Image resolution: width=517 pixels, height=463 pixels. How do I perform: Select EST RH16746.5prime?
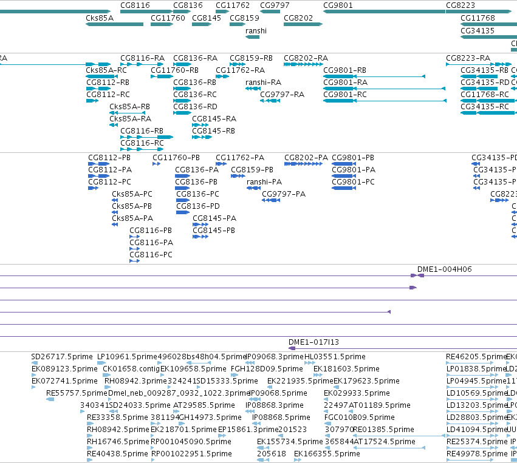(x=118, y=442)
